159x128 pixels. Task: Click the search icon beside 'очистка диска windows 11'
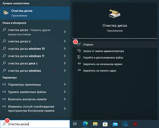click(4, 56)
